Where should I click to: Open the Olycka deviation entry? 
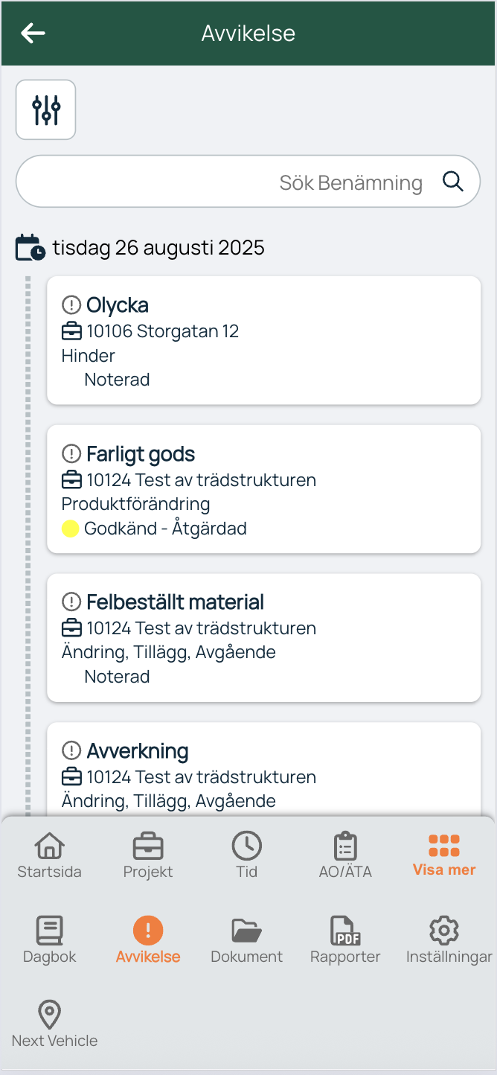(263, 340)
